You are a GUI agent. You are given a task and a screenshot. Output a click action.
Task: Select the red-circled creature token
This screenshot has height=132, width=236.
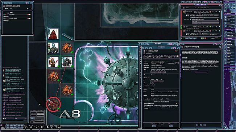[54, 104]
